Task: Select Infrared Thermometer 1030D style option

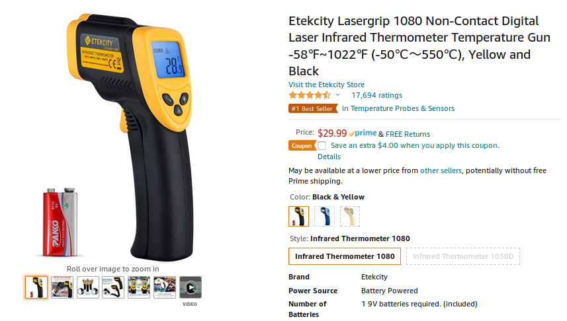Action: point(463,256)
